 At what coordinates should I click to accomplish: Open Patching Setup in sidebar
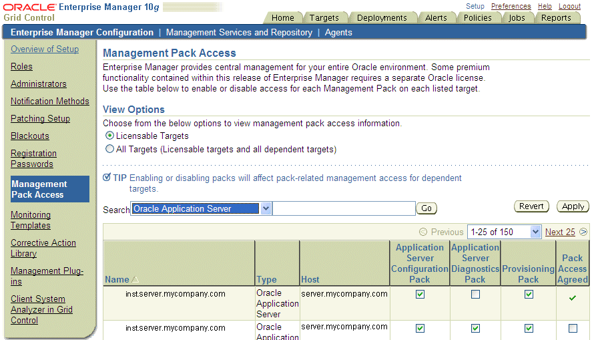coord(41,119)
